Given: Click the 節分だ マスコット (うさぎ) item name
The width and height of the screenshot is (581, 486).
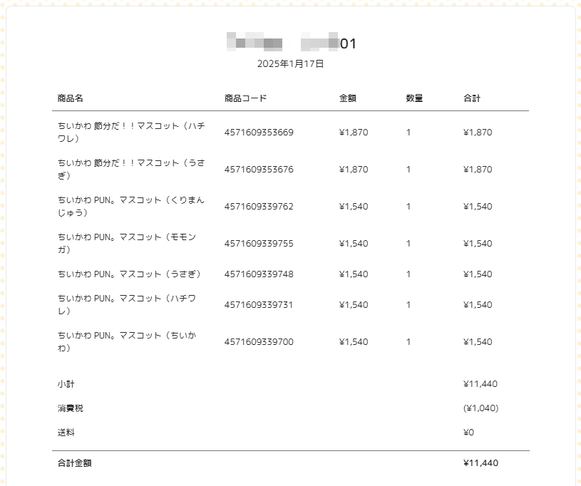Looking at the screenshot, I should coord(131,170).
